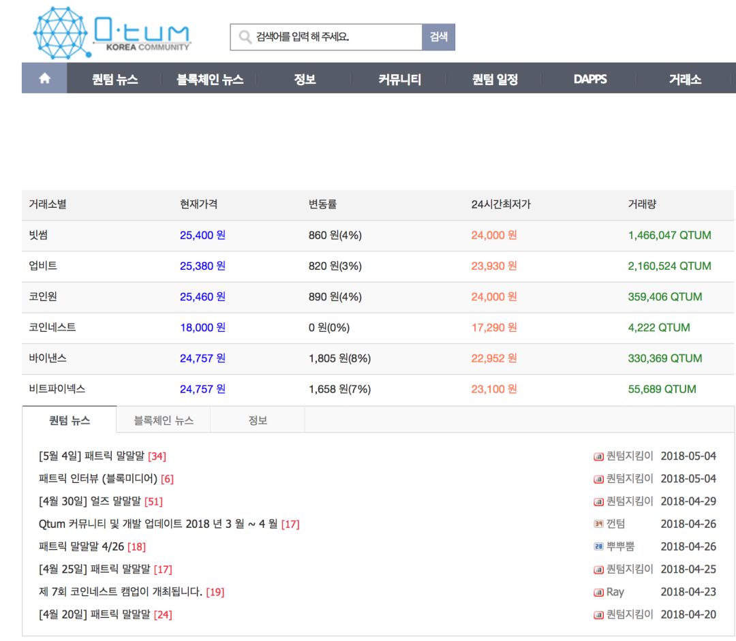
Task: Open the 거래소 navigation menu
Action: pos(685,79)
